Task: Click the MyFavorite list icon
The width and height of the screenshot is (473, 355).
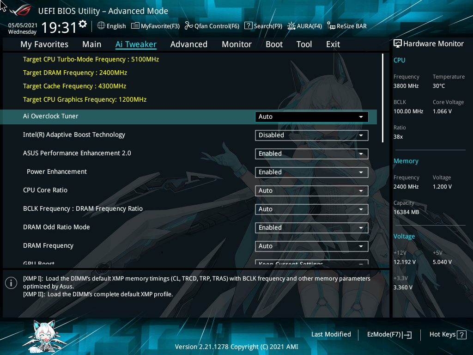Action: coord(135,26)
